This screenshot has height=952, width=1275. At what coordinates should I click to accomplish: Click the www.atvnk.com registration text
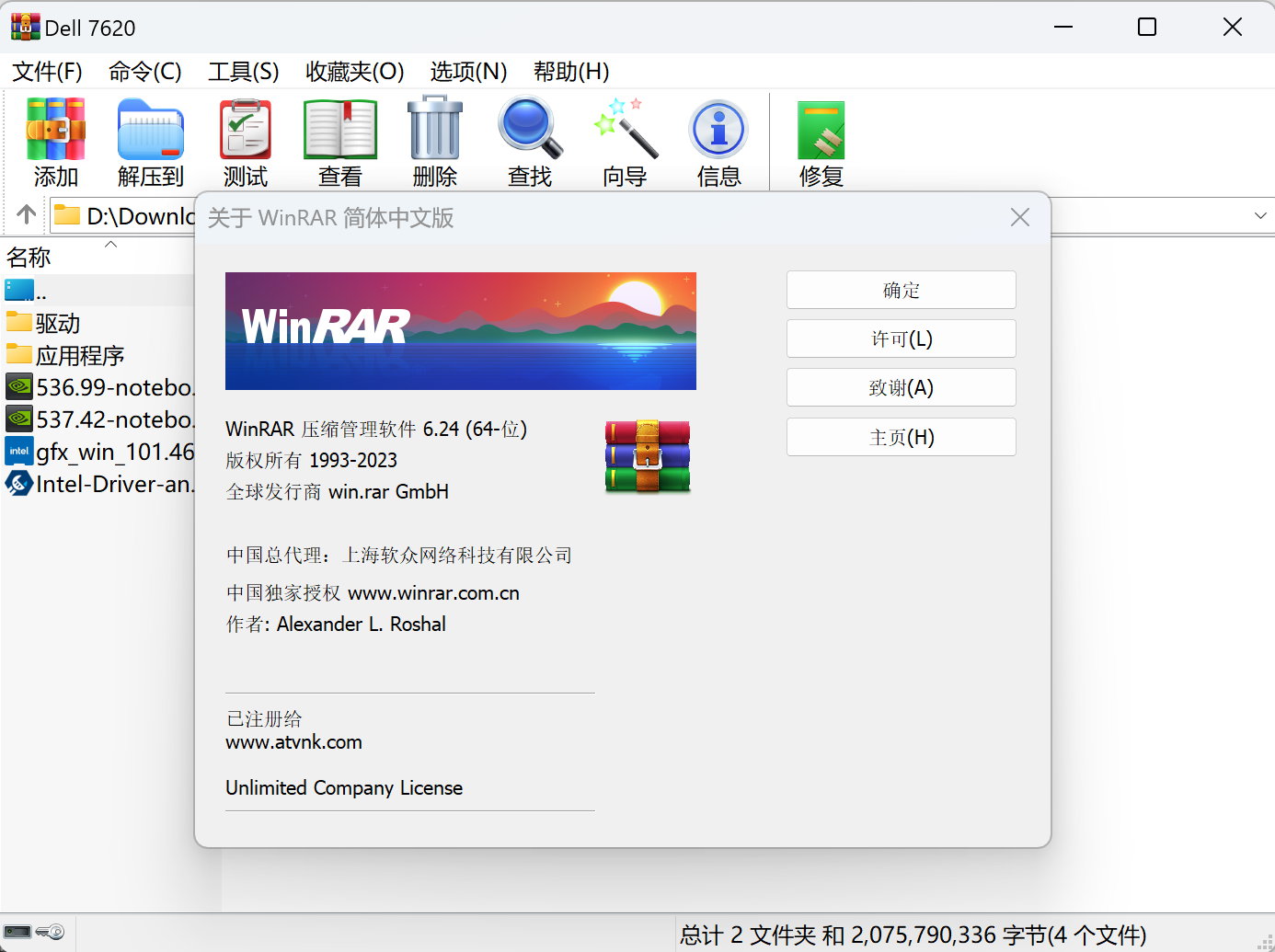[294, 742]
